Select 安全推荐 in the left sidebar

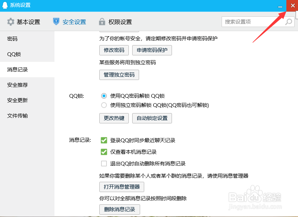[27, 85]
